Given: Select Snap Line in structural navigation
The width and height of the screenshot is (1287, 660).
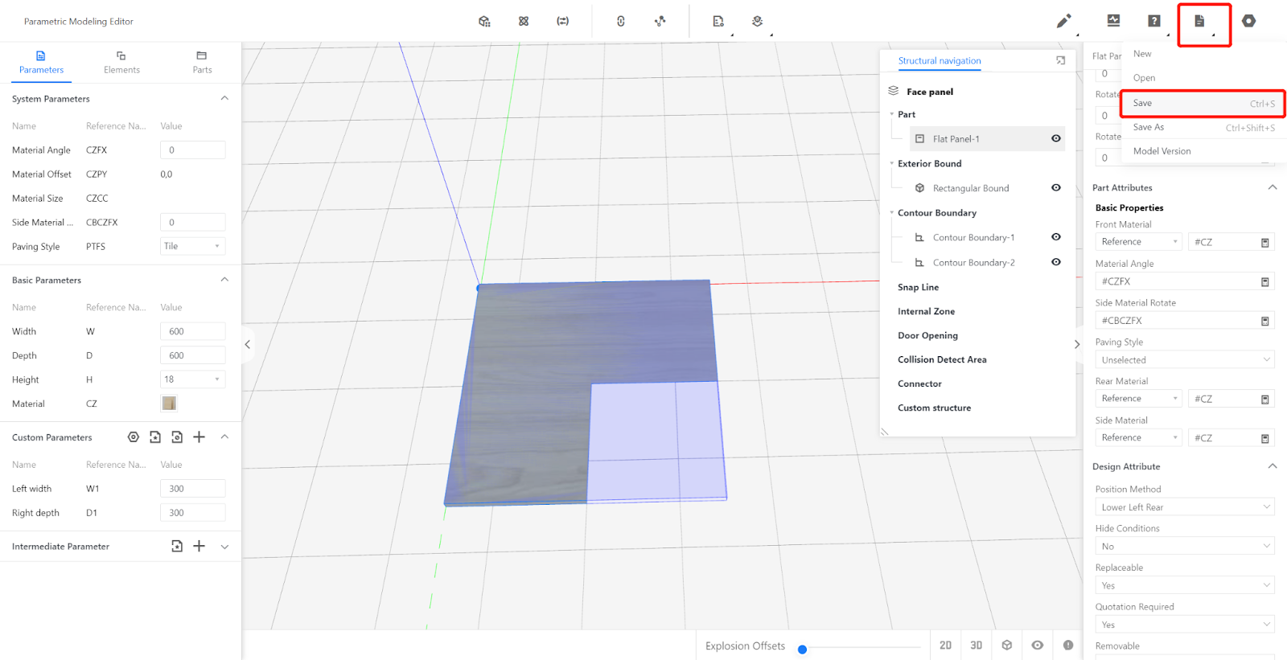Looking at the screenshot, I should pyautogui.click(x=918, y=287).
